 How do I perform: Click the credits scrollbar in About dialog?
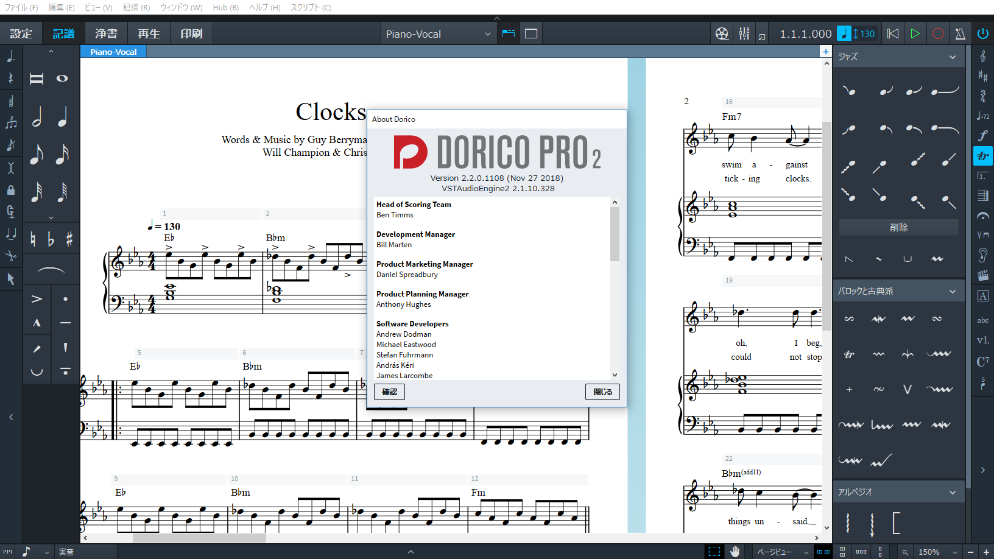(615, 234)
